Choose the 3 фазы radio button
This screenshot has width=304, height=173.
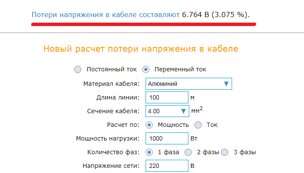[x=225, y=152]
